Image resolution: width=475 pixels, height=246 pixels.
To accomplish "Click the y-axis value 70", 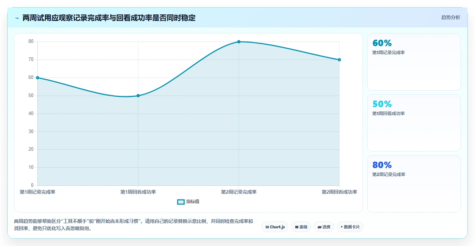I will pyautogui.click(x=31, y=60).
